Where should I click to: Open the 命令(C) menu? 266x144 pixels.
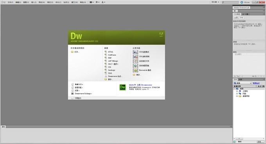click(58, 2)
